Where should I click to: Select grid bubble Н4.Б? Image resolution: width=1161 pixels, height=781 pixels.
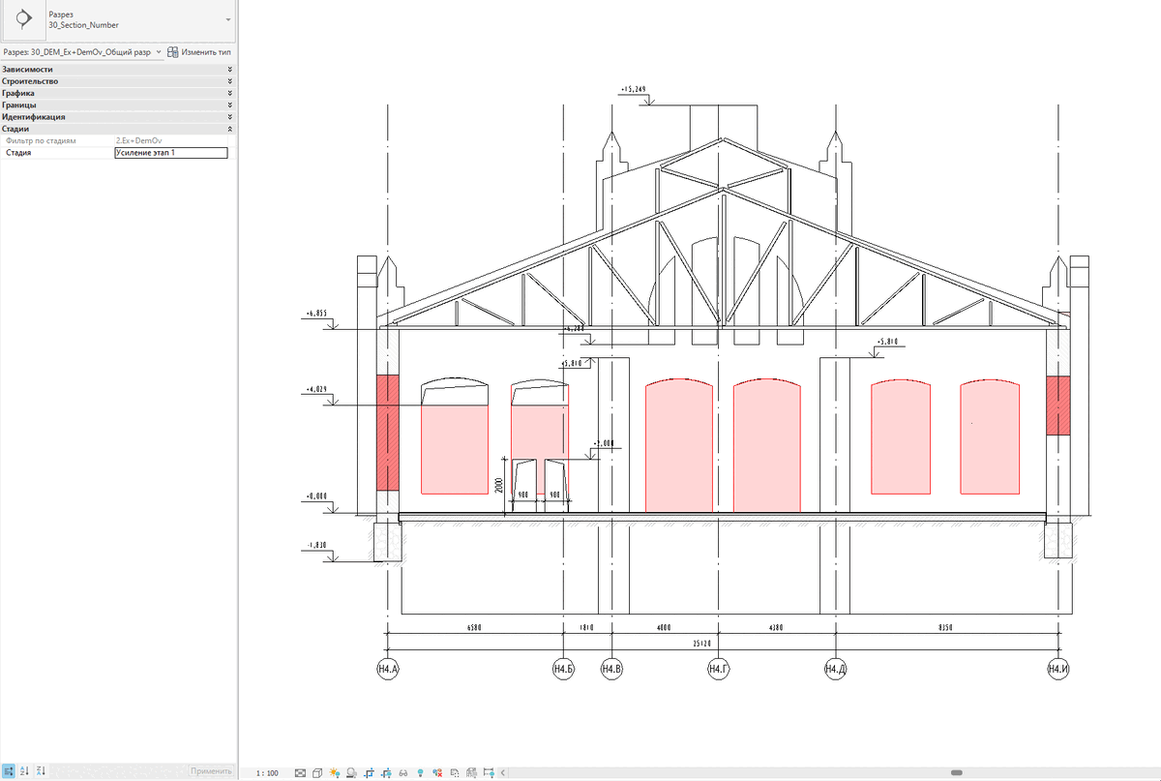click(563, 669)
